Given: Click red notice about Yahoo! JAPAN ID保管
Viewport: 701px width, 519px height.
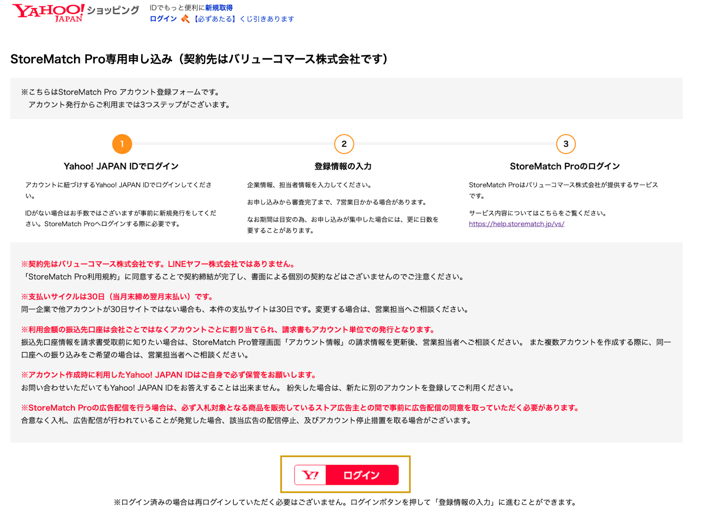Looking at the screenshot, I should coord(169,375).
